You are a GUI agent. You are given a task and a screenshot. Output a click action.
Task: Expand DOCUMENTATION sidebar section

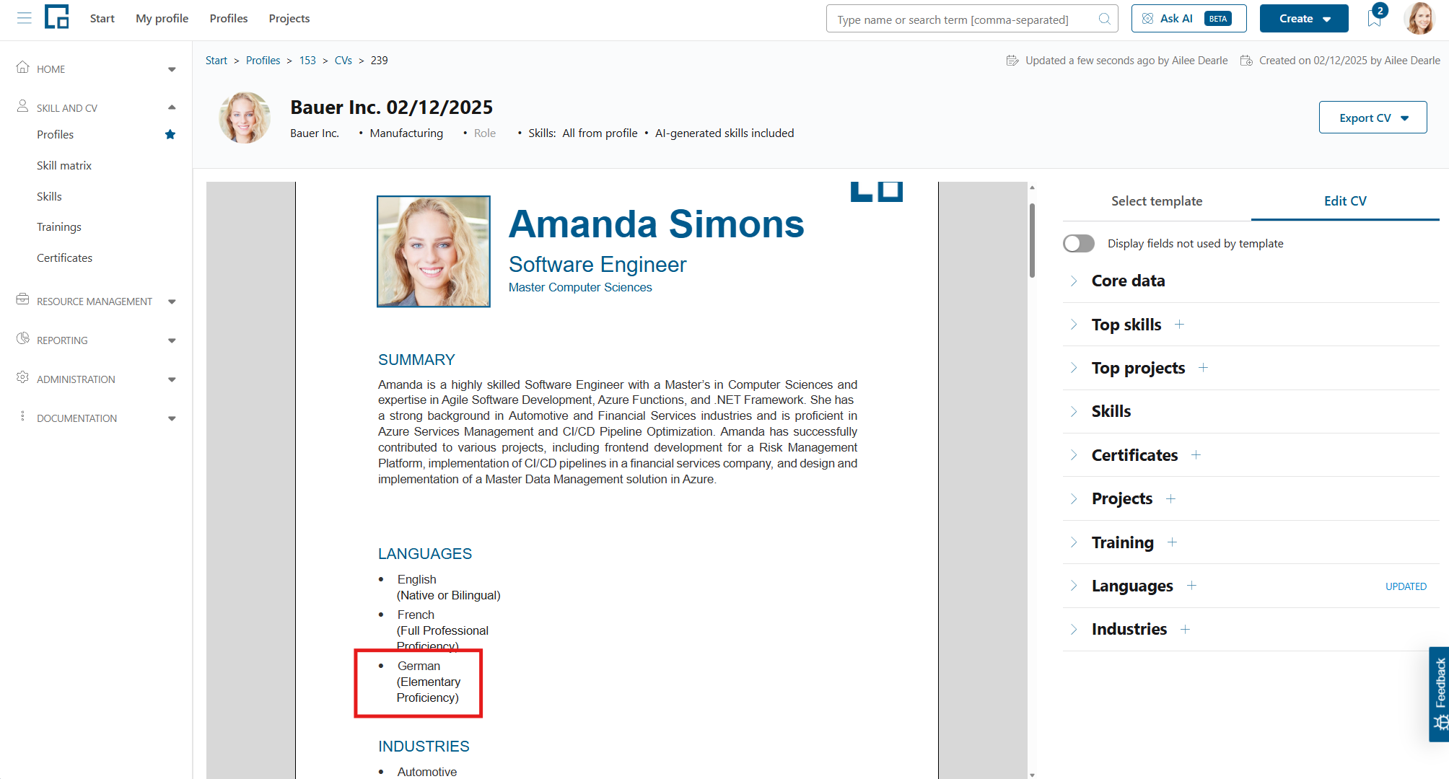pos(172,418)
